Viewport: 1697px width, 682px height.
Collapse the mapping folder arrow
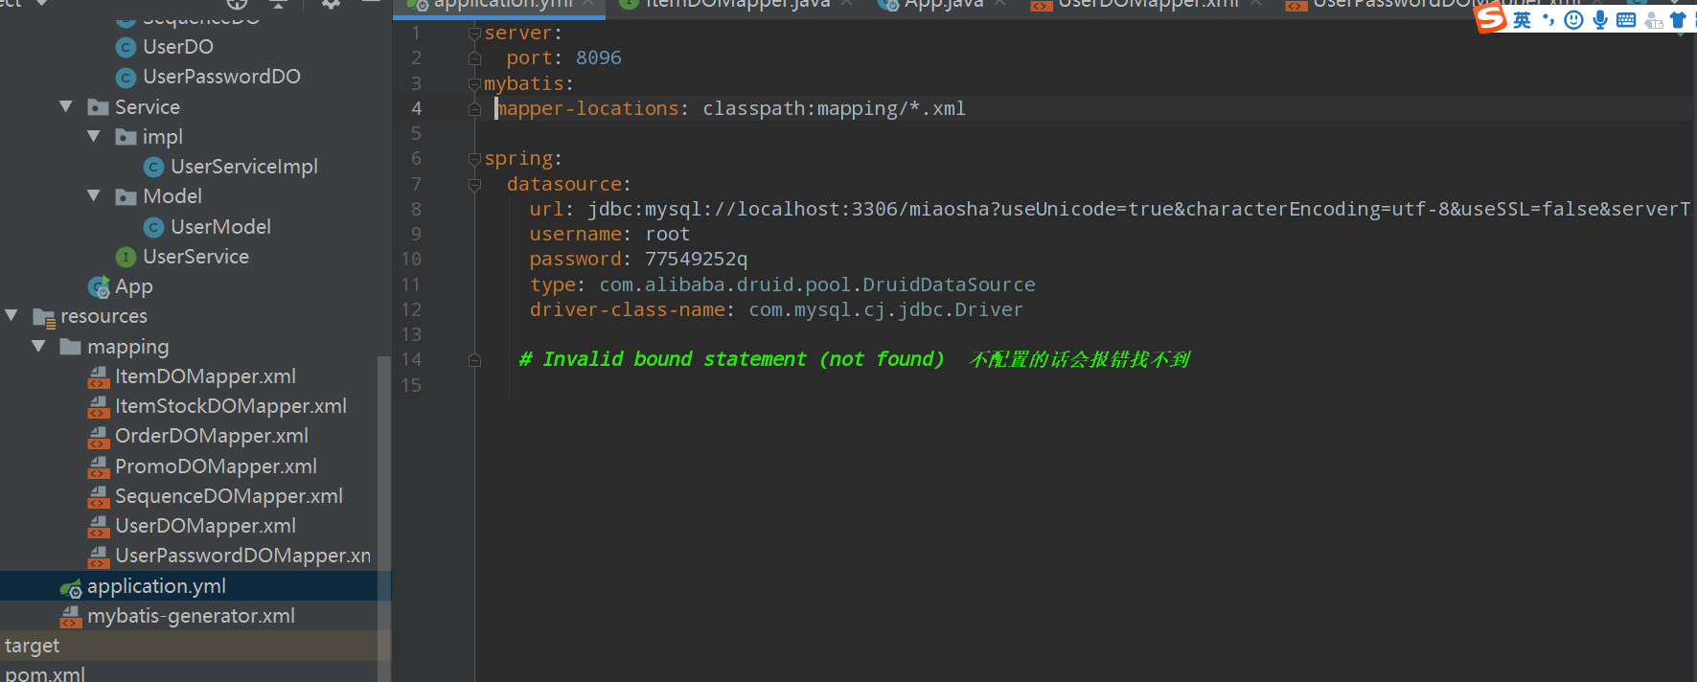pos(39,347)
